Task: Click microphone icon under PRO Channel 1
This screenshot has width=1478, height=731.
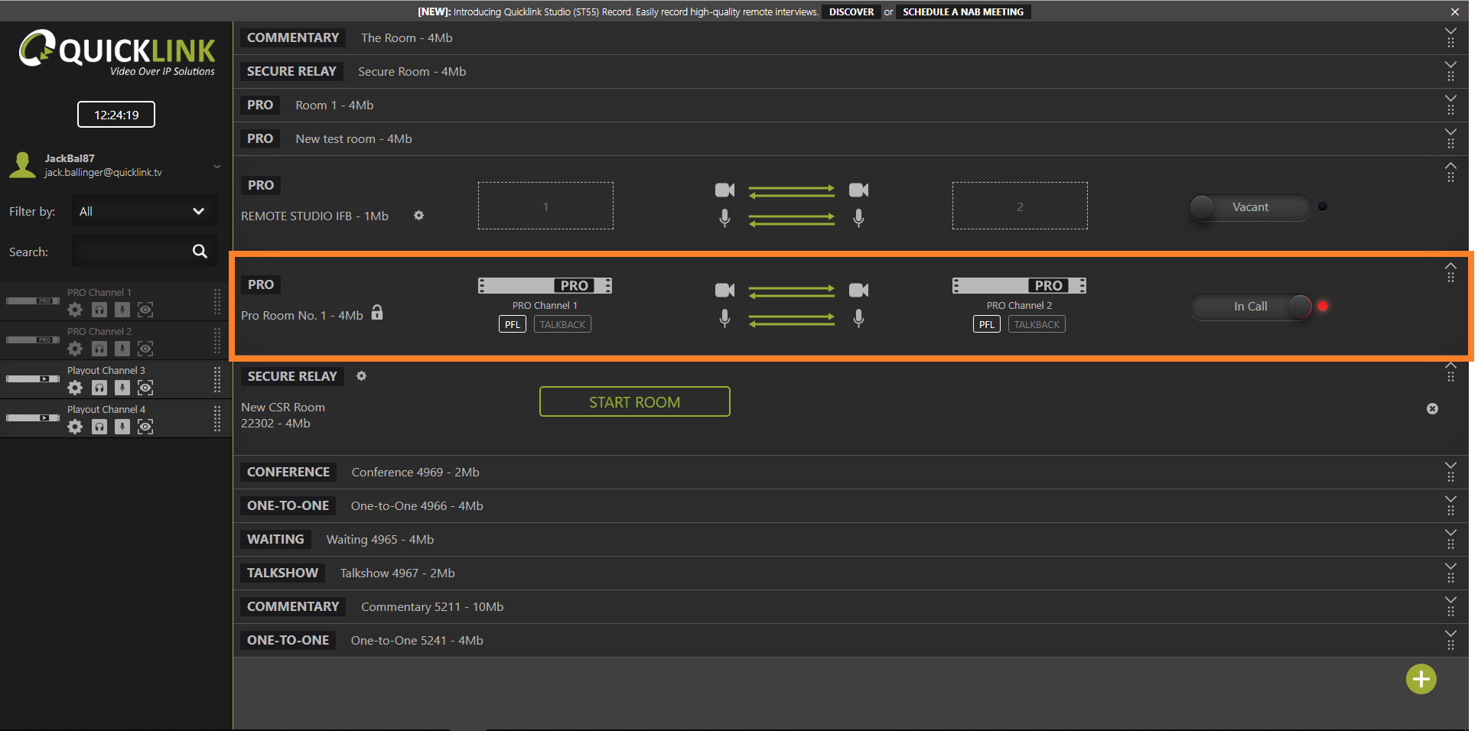Action: click(x=122, y=310)
